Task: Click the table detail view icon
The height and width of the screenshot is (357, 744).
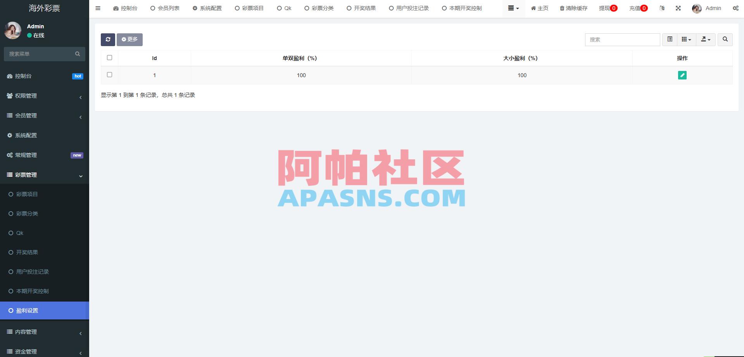Action: (x=669, y=40)
